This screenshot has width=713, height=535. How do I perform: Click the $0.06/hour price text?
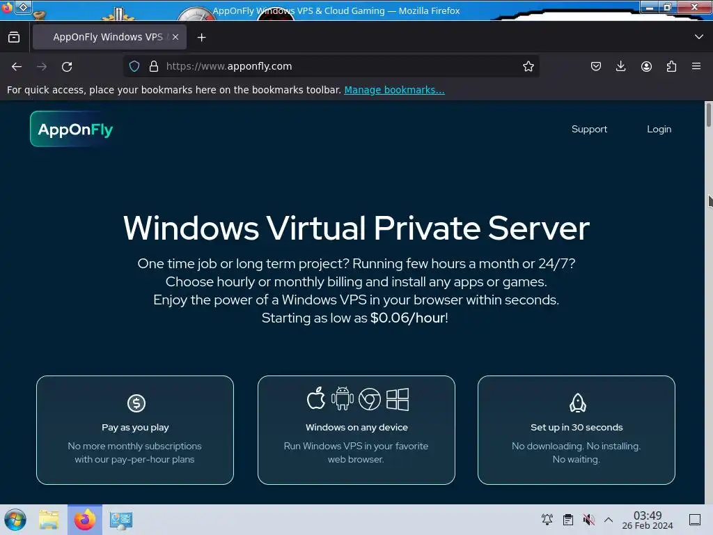coord(408,318)
